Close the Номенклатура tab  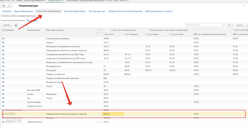[63, 1]
